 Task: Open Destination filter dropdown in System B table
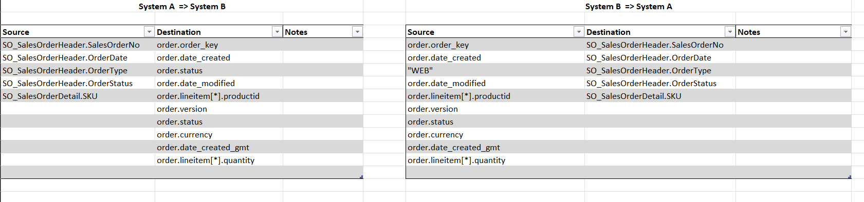click(x=730, y=32)
